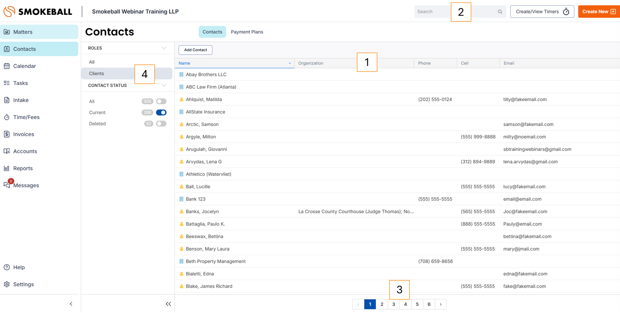Go to page 5 of contacts
Image resolution: width=620 pixels, height=313 pixels.
[x=417, y=304]
